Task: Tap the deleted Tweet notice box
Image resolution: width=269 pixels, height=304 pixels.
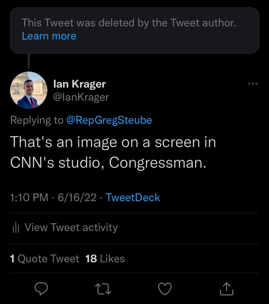Action: click(134, 30)
